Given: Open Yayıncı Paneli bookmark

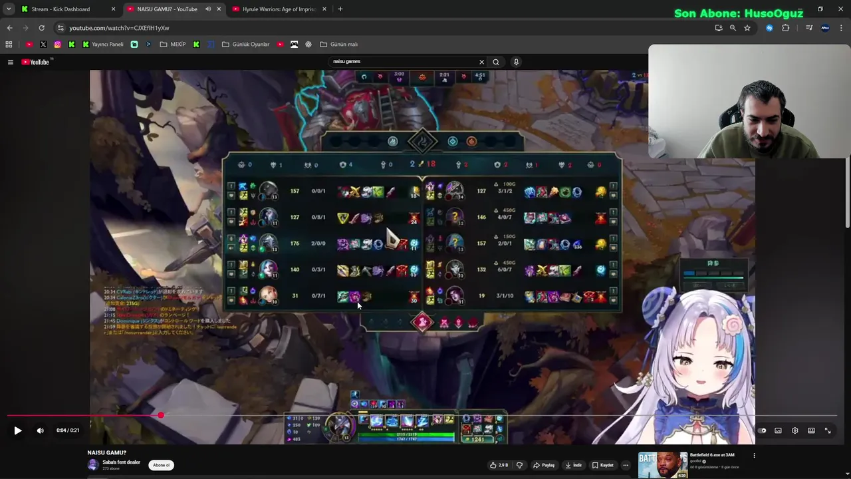Looking at the screenshot, I should [x=103, y=45].
